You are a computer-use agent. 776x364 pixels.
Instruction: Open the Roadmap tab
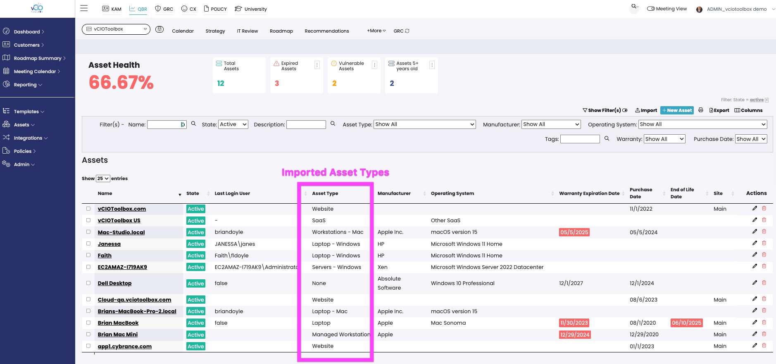click(x=281, y=31)
